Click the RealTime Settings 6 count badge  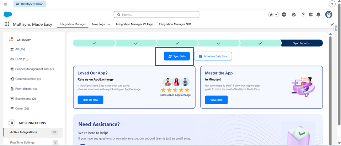coord(55,142)
